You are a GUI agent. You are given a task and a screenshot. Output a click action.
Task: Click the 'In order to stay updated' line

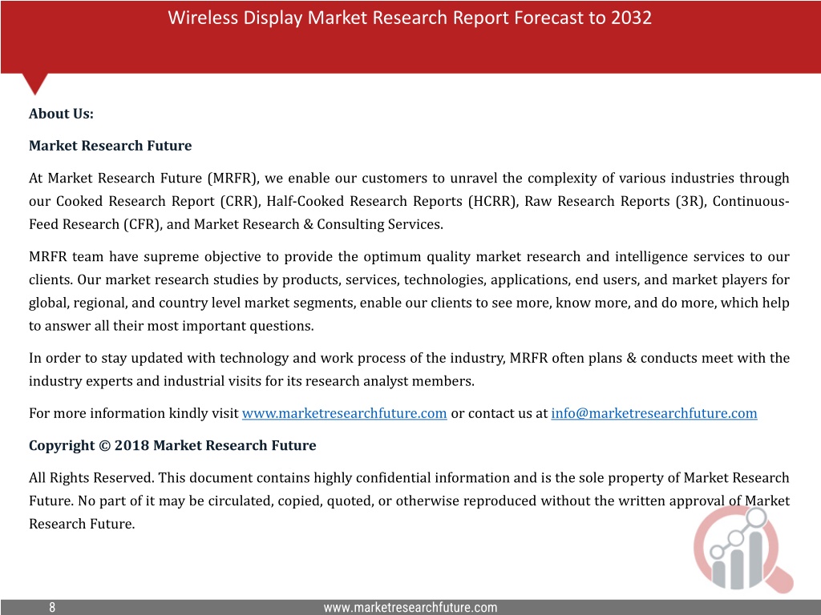coord(409,358)
